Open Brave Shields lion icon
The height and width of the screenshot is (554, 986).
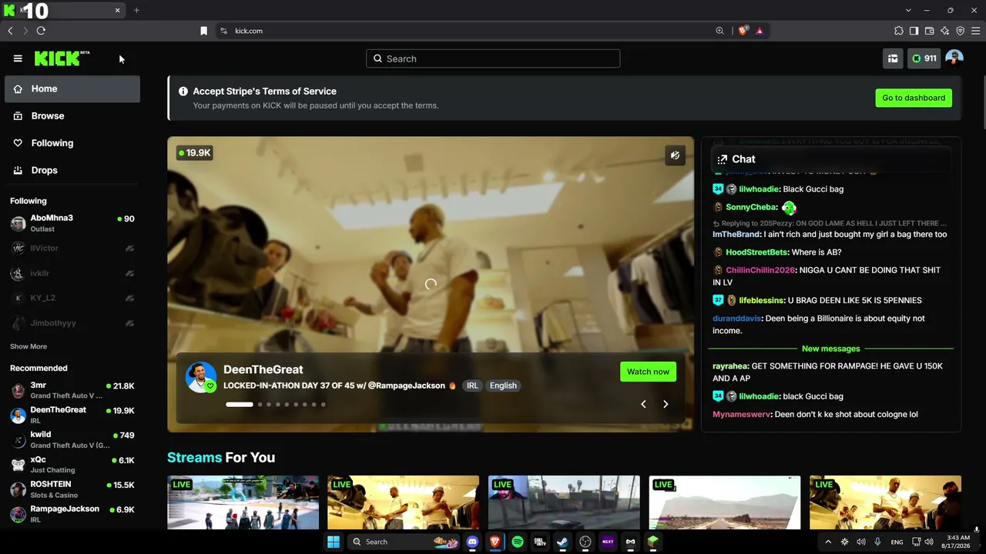pos(743,31)
